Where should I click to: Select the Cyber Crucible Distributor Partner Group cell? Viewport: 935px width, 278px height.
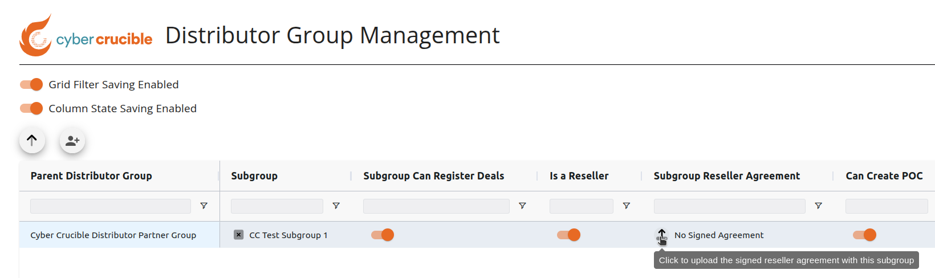coord(119,235)
